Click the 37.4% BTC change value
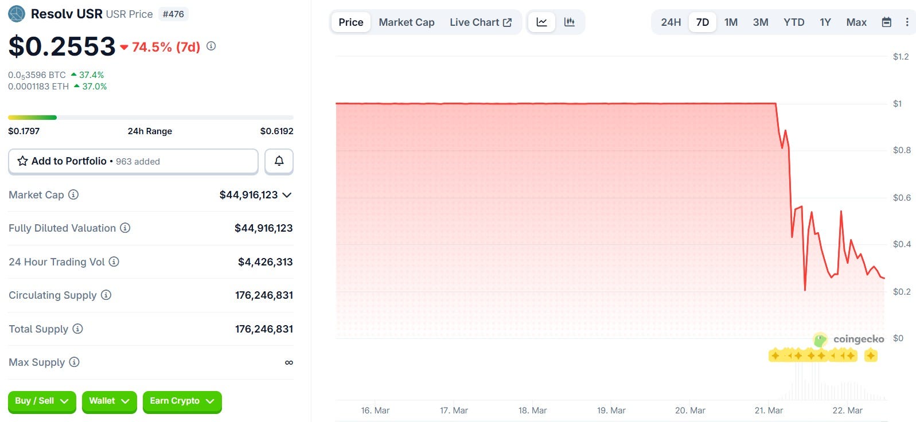 pyautogui.click(x=91, y=75)
